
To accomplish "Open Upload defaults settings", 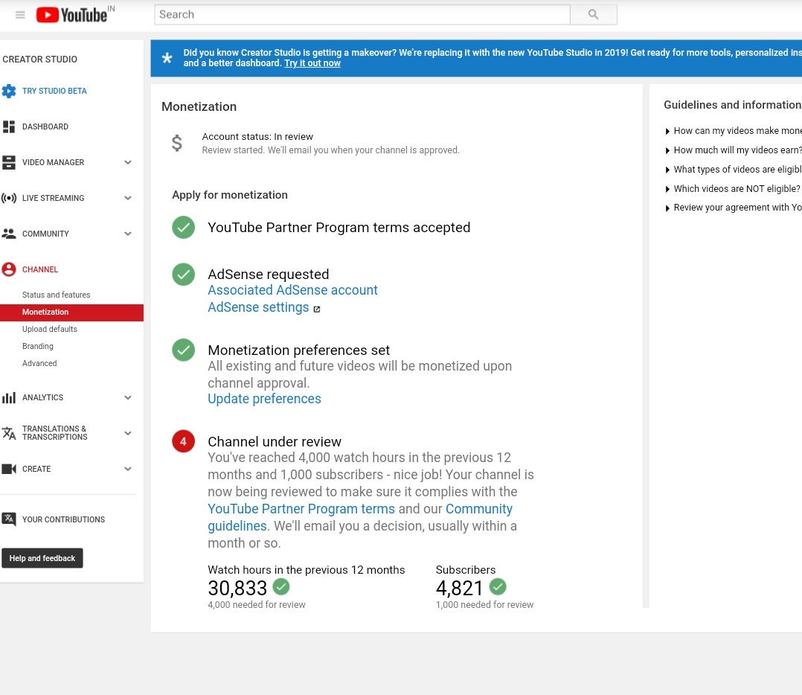I will tap(50, 330).
